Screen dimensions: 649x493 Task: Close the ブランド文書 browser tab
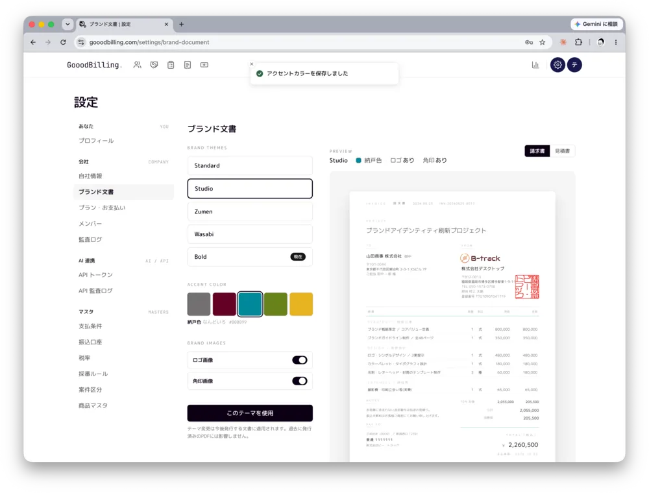pyautogui.click(x=166, y=25)
